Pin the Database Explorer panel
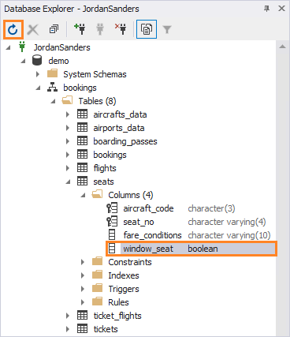Screen dimensions: 290x337 tap(266, 9)
